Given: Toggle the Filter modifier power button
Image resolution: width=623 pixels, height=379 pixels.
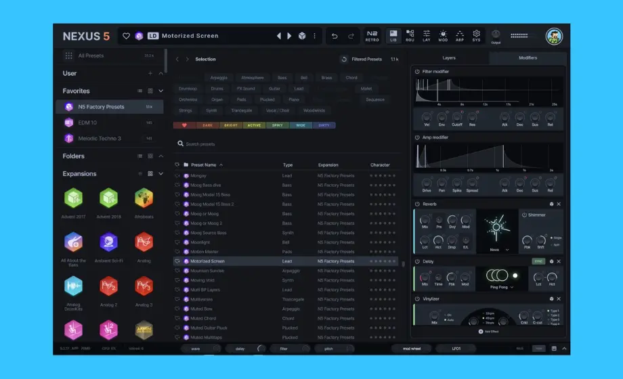Looking at the screenshot, I should (x=417, y=72).
